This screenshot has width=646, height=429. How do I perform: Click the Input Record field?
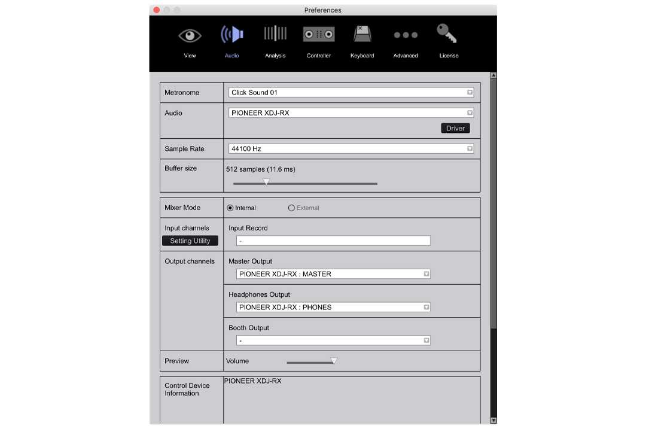[x=333, y=241]
